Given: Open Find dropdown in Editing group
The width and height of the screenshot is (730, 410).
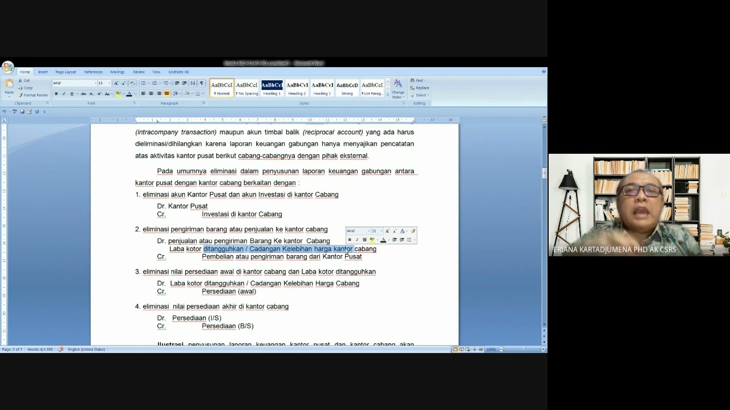Looking at the screenshot, I should pos(418,80).
